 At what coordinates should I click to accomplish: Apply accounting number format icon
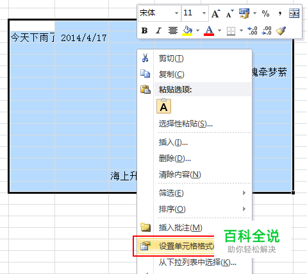click(244, 13)
